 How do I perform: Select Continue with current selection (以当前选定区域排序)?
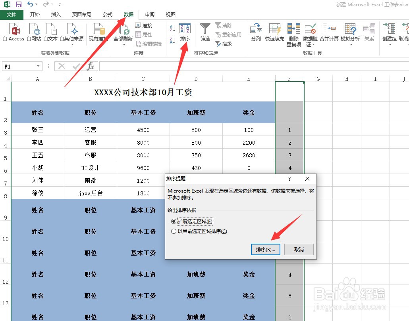pos(199,231)
